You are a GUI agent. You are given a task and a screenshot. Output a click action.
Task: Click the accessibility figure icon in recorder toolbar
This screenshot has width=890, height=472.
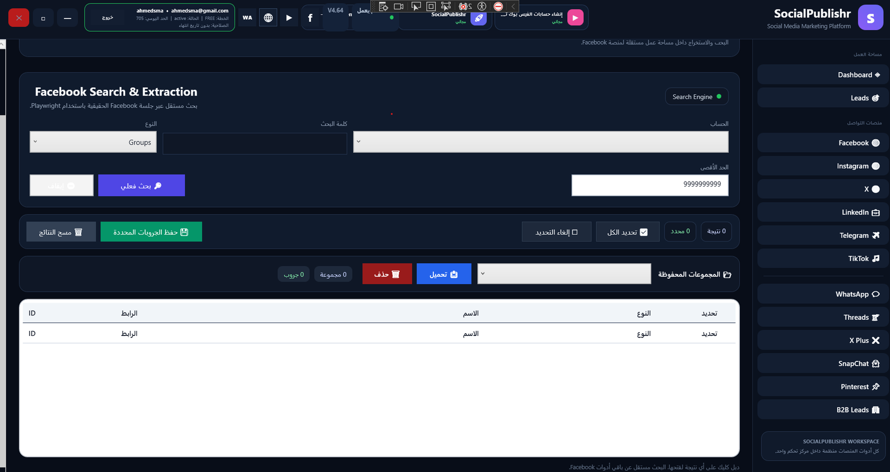482,7
